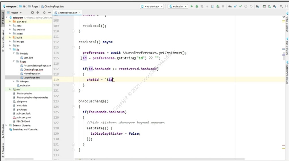Fold the if block at line 118
The height and width of the screenshot is (161, 289).
pos(73,74)
